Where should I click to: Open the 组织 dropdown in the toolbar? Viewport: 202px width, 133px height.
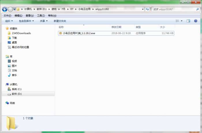[9, 21]
